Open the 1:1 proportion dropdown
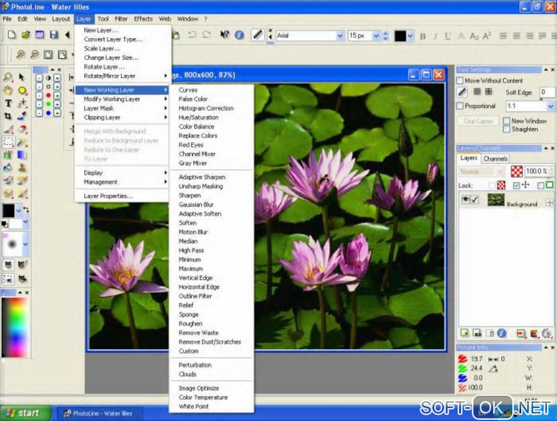557x421 pixels. [550, 106]
